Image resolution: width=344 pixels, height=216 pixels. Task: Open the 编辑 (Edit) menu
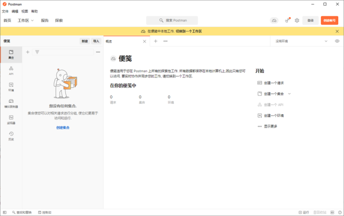click(x=15, y=11)
